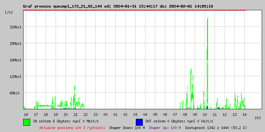
Task: Click the 'Dostupnost 1342 z 1440' availability text
Action: pos(216,128)
